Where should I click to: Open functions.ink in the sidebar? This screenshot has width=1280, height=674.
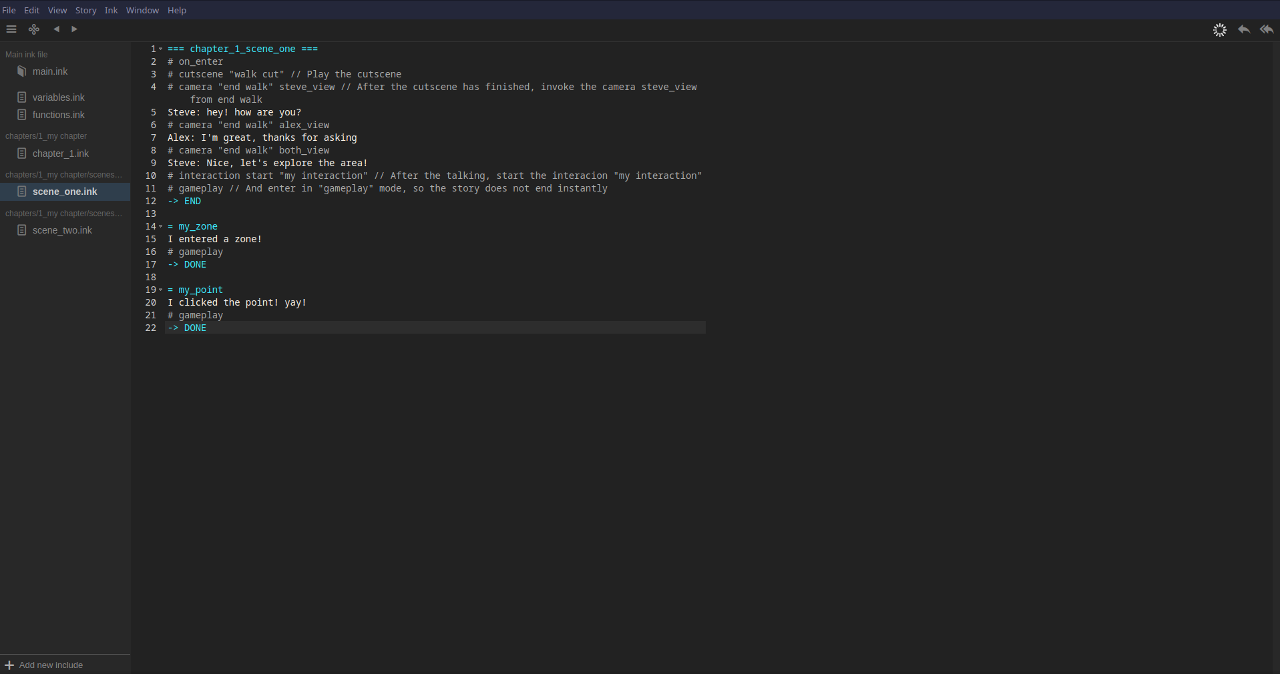click(x=59, y=115)
